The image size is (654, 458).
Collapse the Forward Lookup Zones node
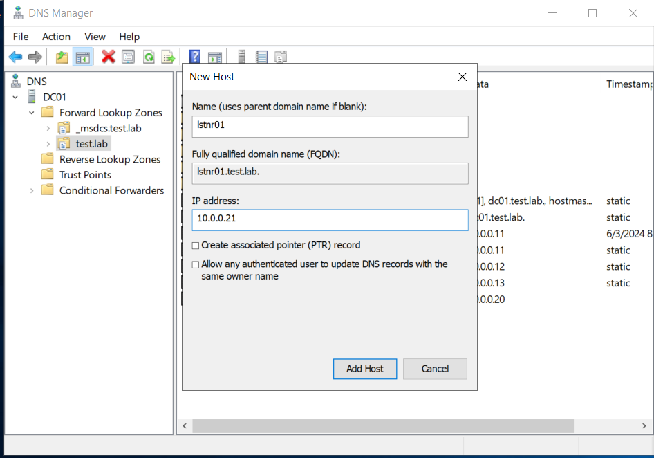(32, 113)
